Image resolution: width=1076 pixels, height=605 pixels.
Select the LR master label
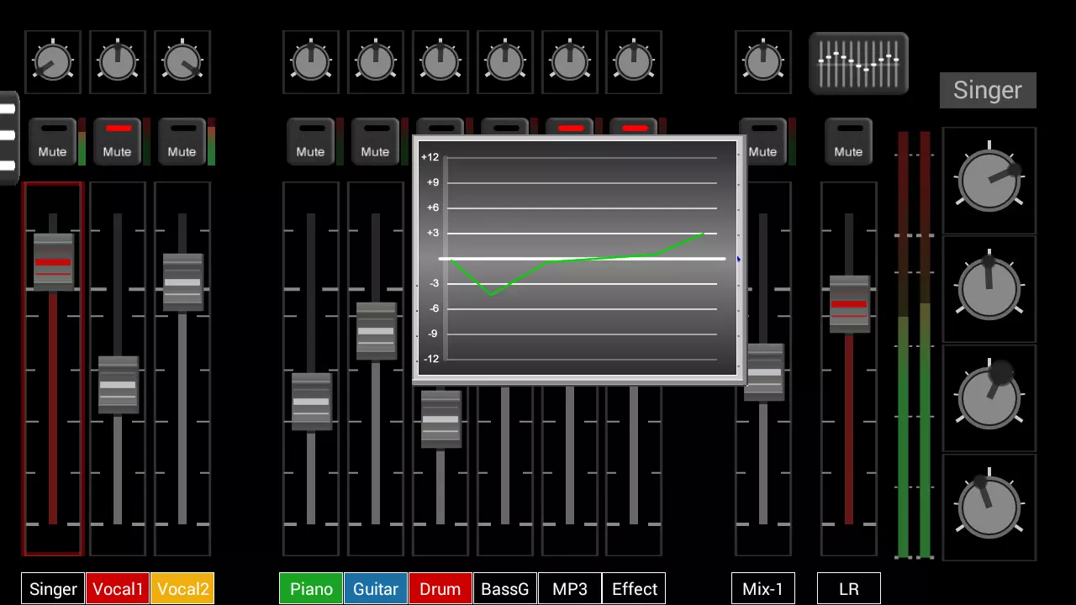point(849,589)
